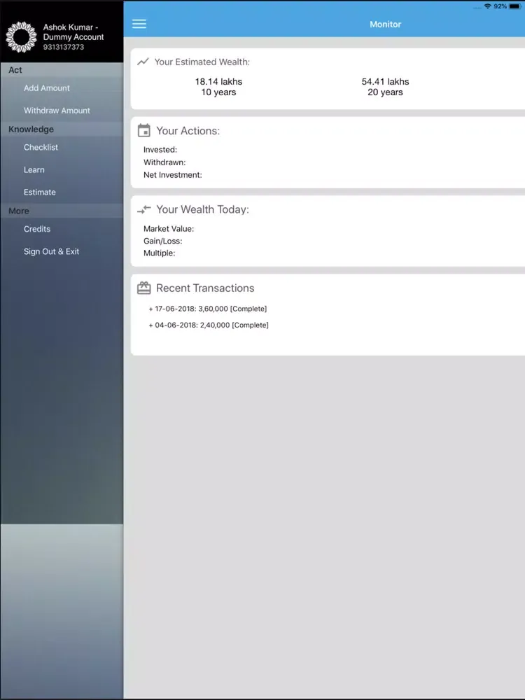Select the 17-06-2018 3,60,000 transaction
The image size is (525, 700).
(x=208, y=309)
